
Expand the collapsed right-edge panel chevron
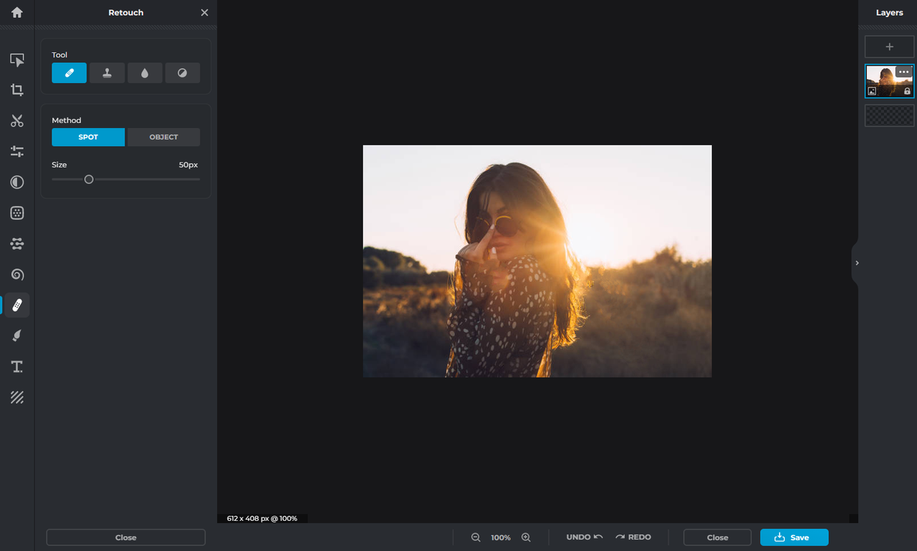pyautogui.click(x=857, y=263)
